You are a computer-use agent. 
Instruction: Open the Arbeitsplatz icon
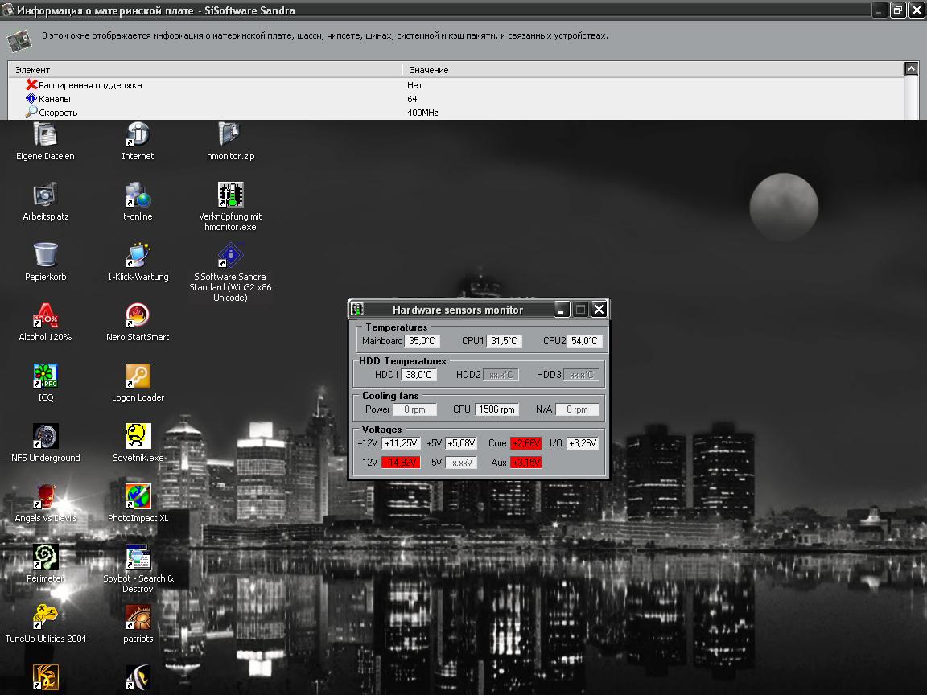[45, 195]
